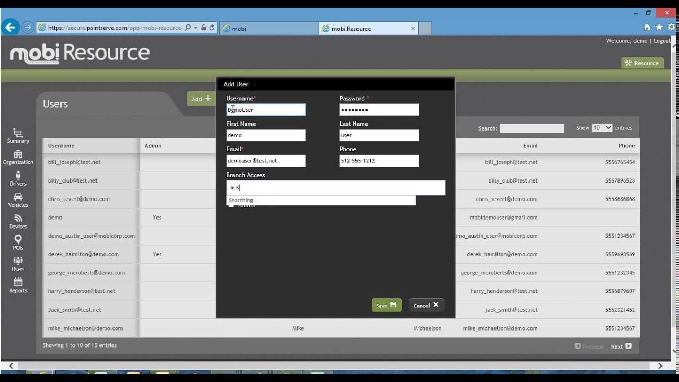Click phone number 5556765454
The width and height of the screenshot is (679, 382).
click(620, 162)
